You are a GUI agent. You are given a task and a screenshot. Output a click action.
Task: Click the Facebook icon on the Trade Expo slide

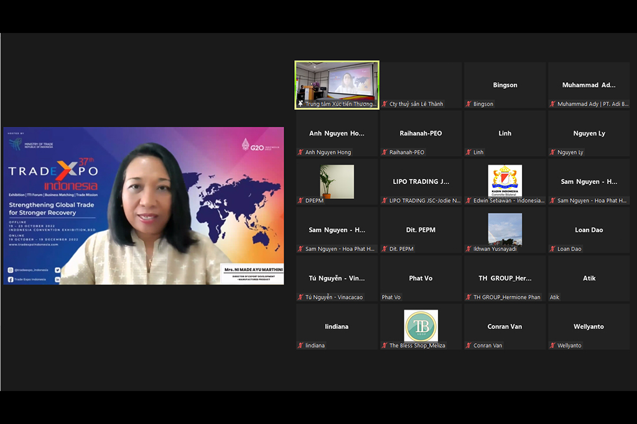(11, 279)
